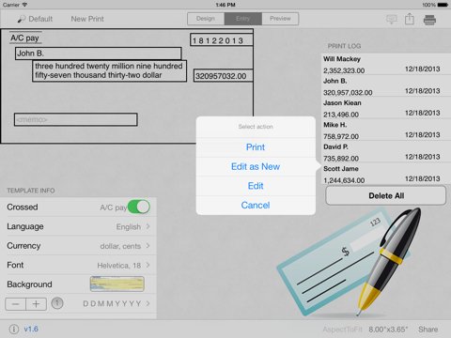Tap the v1.6 version link
The width and height of the screenshot is (451, 338).
coord(31,329)
